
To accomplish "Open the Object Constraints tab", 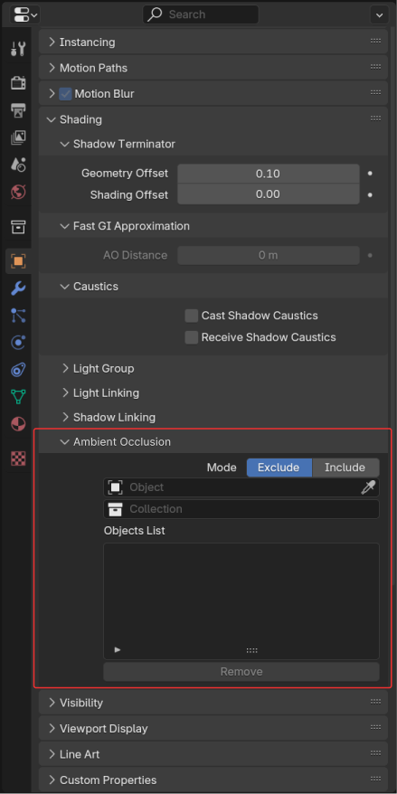I will coord(18,370).
